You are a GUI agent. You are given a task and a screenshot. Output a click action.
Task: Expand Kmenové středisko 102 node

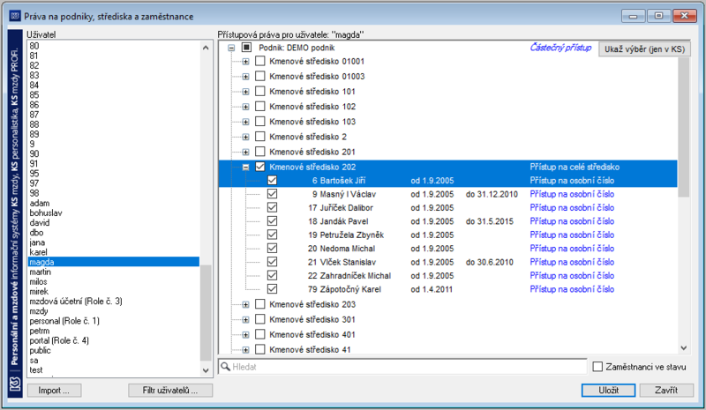(x=245, y=107)
